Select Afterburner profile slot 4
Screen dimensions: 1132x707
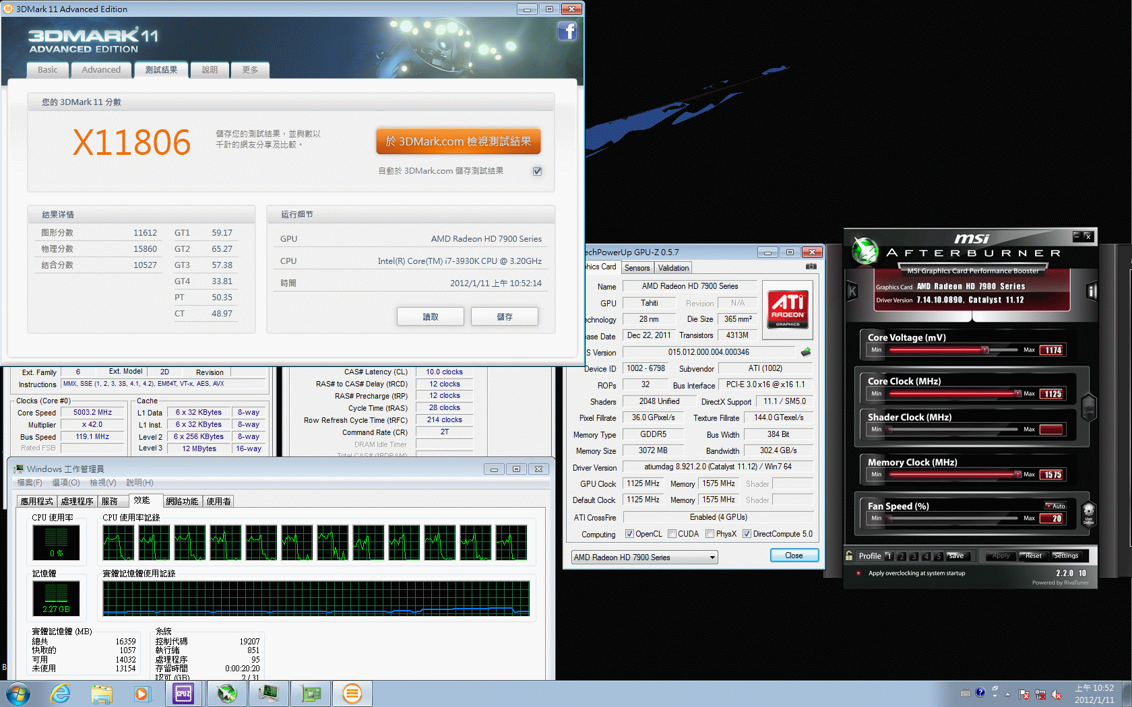[926, 556]
